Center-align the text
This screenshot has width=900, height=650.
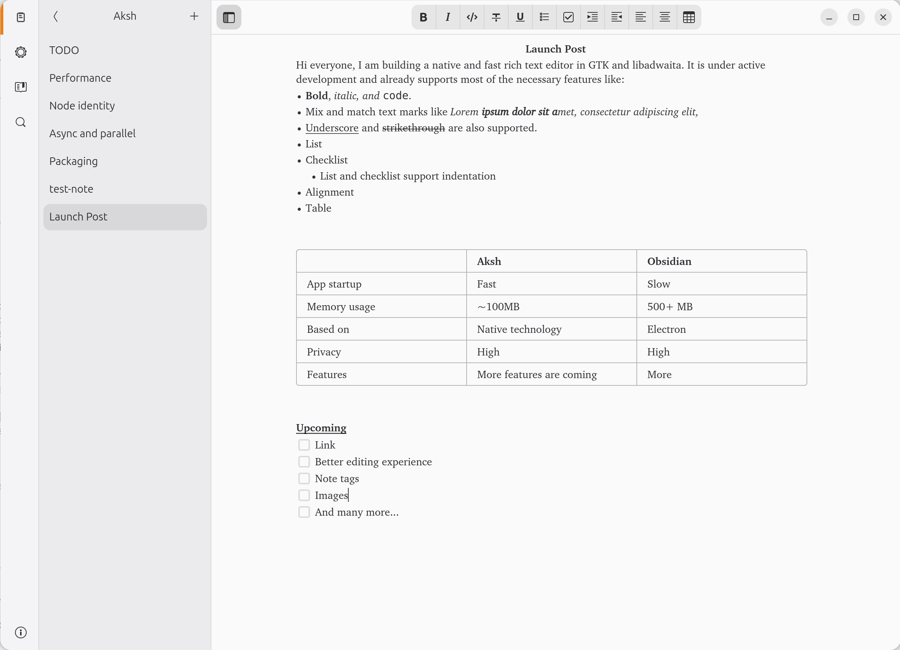[x=665, y=17]
